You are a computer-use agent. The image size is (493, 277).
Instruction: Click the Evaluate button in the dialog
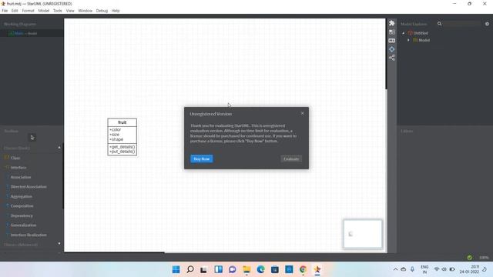click(291, 159)
